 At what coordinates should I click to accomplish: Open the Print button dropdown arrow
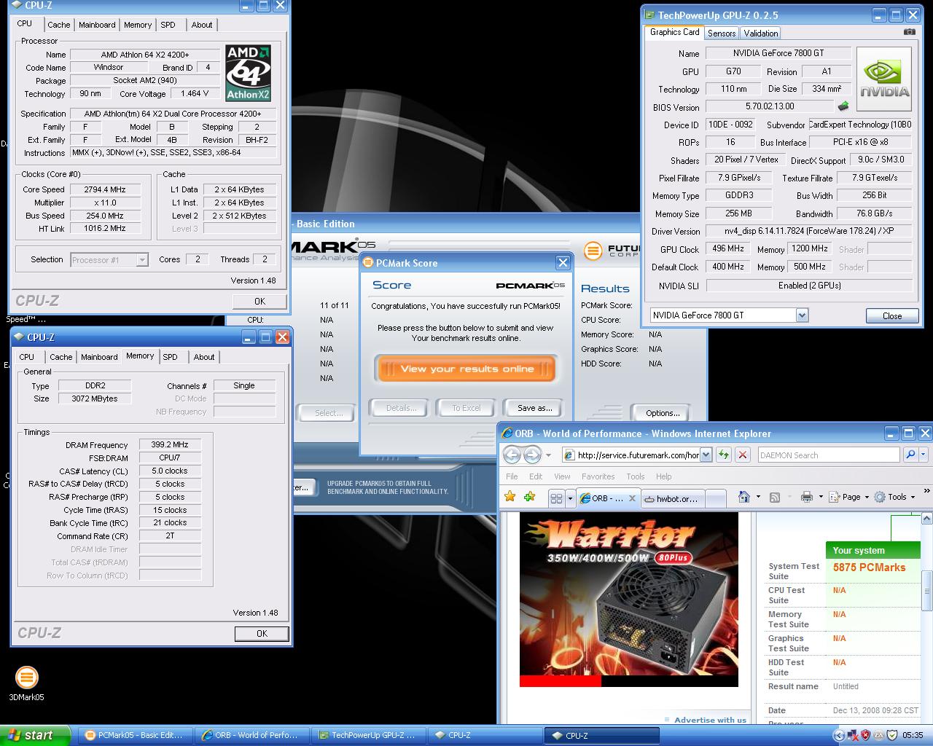pyautogui.click(x=821, y=497)
